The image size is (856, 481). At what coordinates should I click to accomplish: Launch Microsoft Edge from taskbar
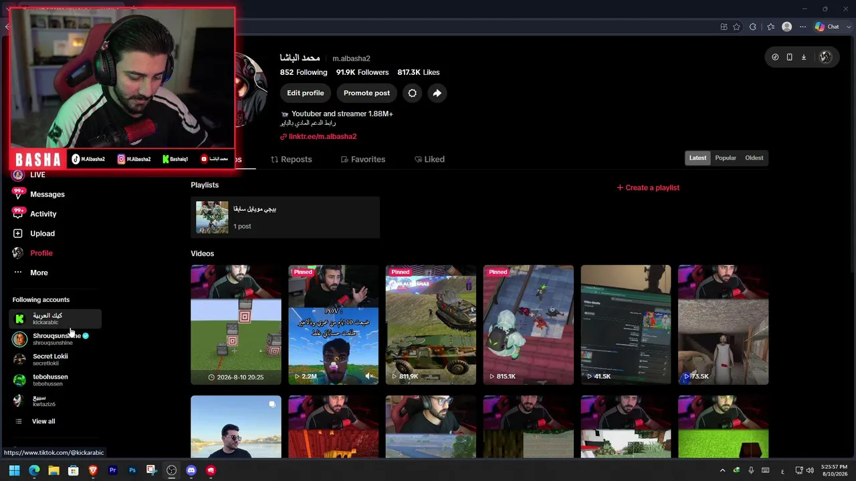[34, 470]
